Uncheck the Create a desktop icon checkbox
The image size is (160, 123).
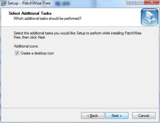point(17,53)
